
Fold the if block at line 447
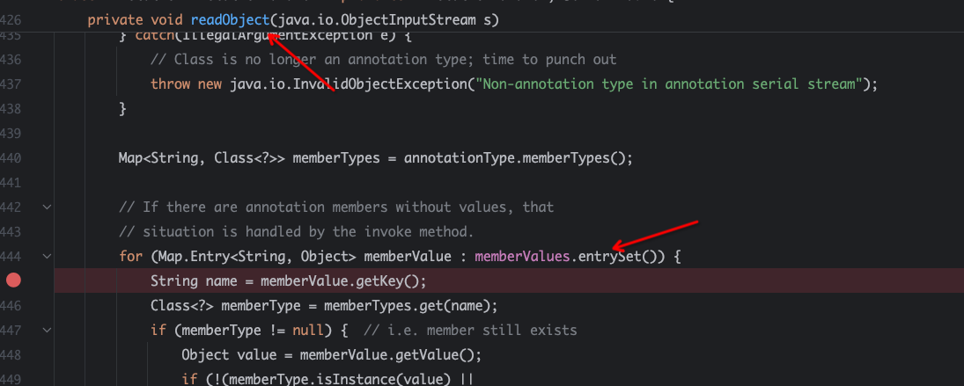(47, 331)
